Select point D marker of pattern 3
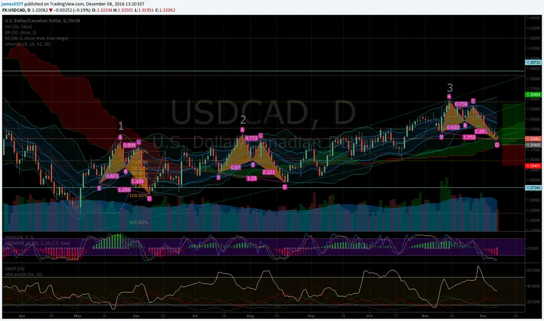Viewport: 544px width, 321px height. [x=497, y=145]
